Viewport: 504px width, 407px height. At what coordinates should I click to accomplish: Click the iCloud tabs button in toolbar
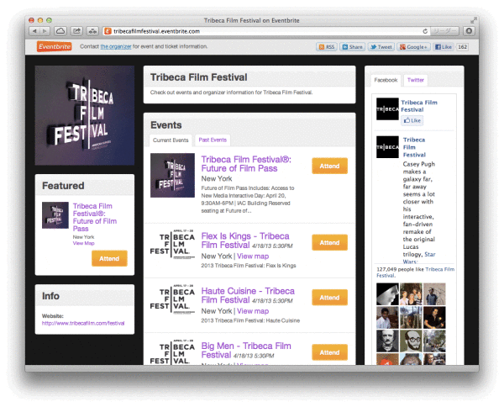point(61,30)
